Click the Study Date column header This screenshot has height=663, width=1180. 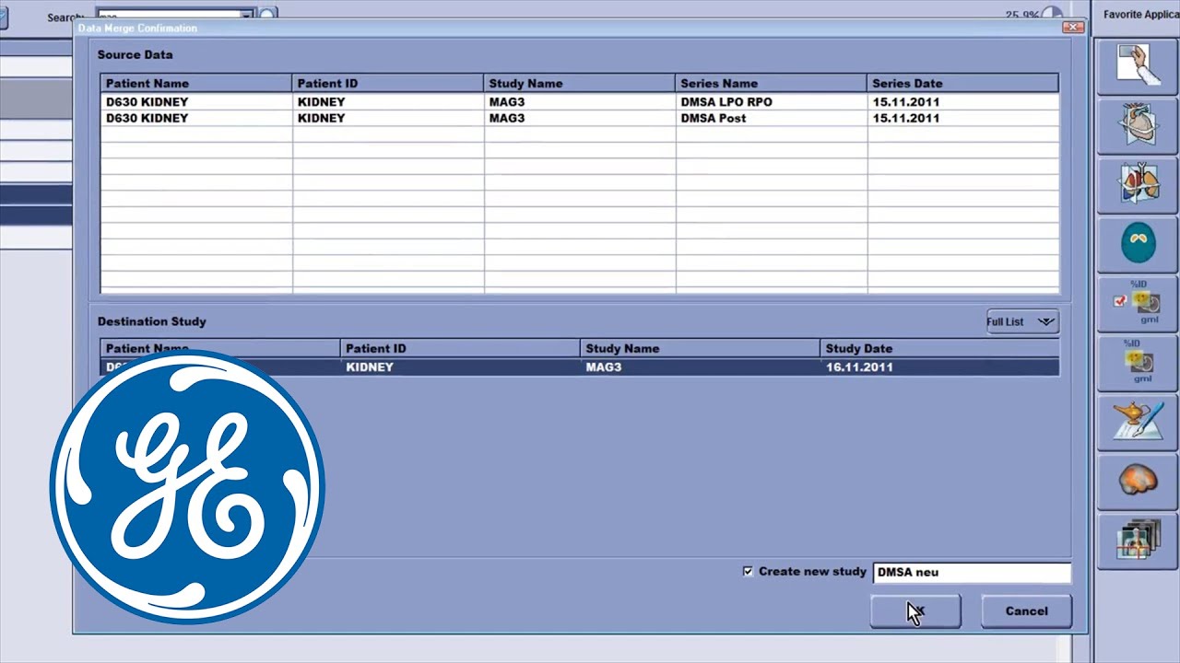pos(938,349)
